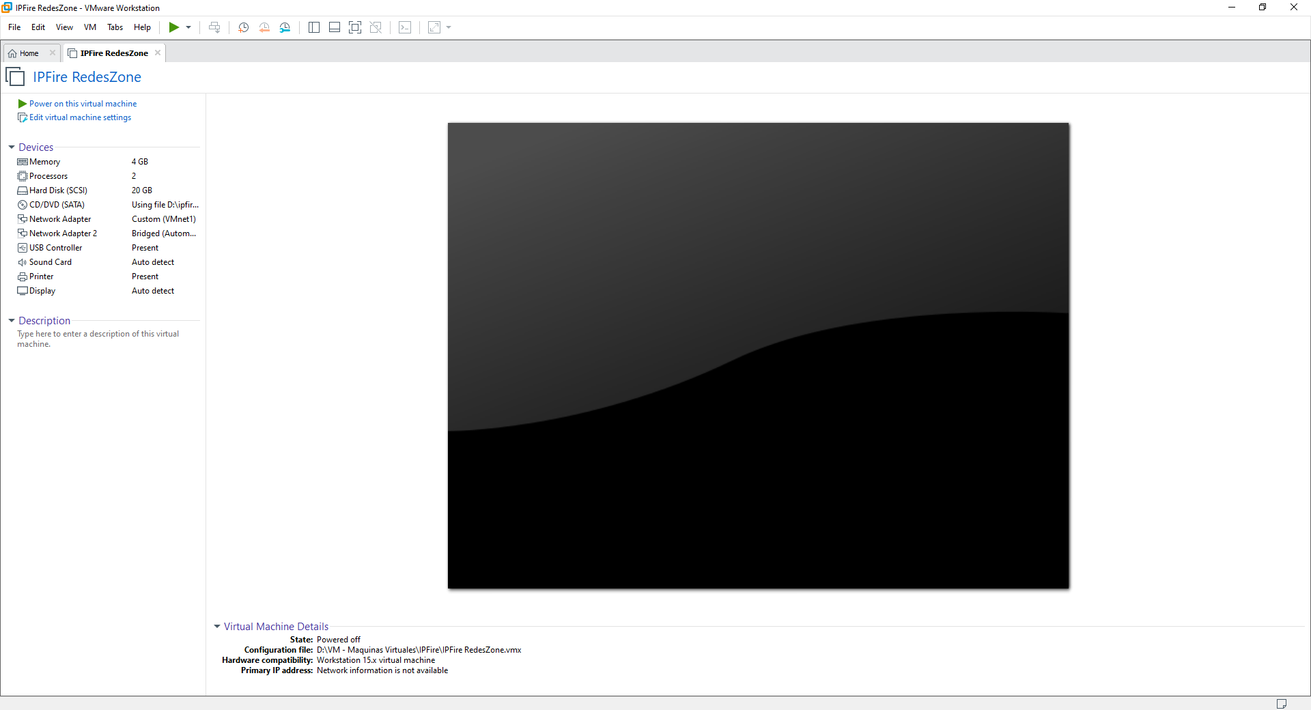This screenshot has width=1311, height=710.
Task: Select the Network Adapter 2 device
Action: click(x=108, y=233)
